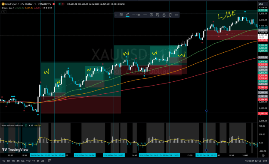Click the L/BE handwritten annotation

point(227,15)
